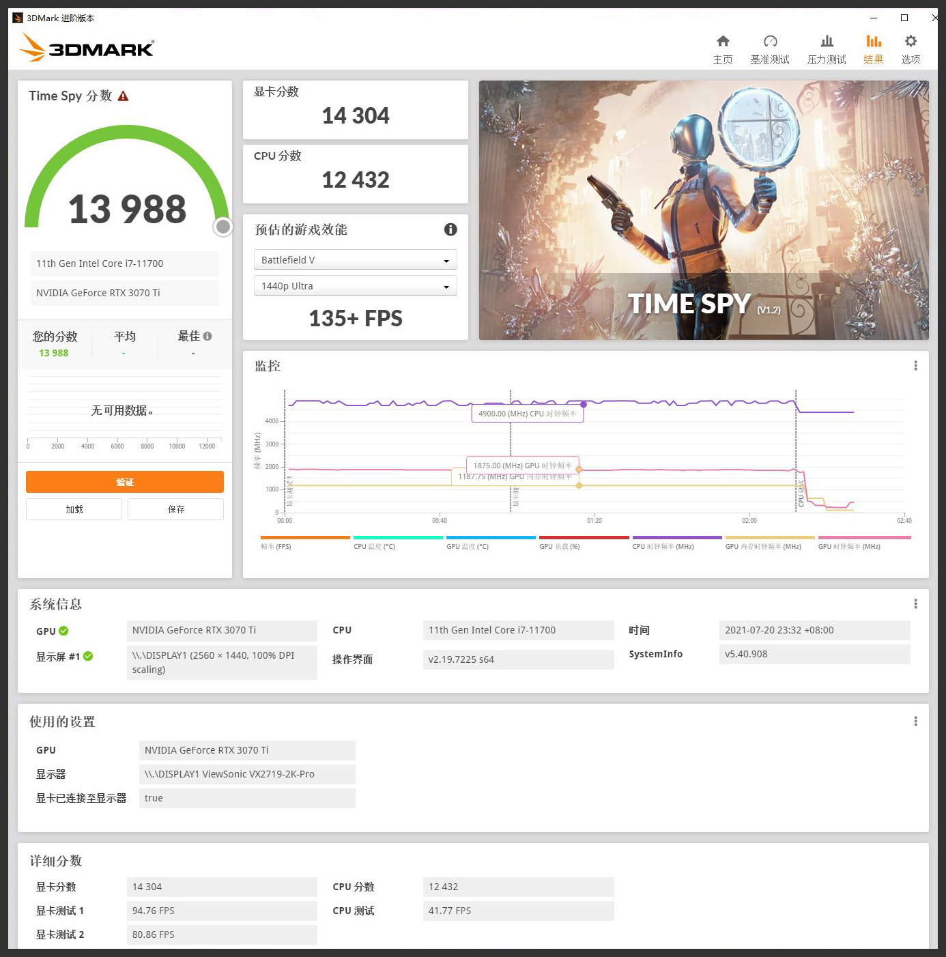Screen dimensions: 946x957
Task: Click the 加载 load button
Action: pyautogui.click(x=74, y=509)
